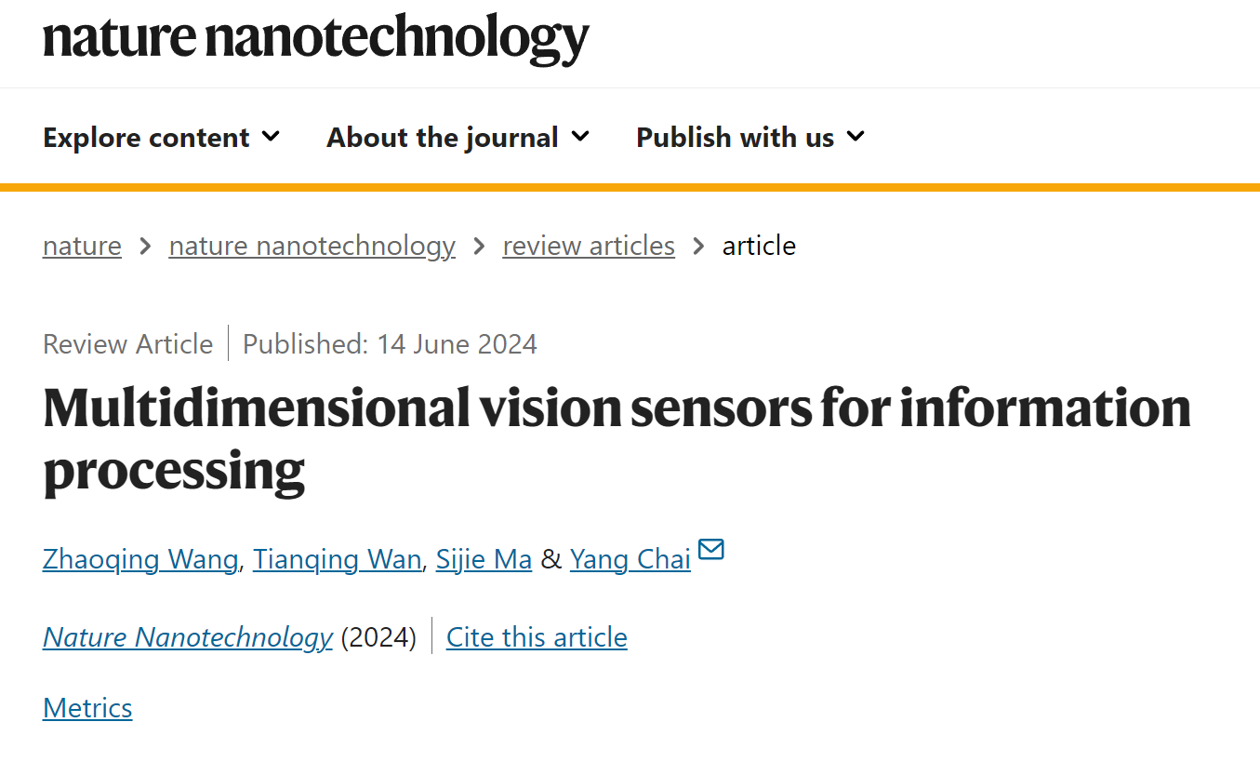Open the review articles breadcrumb link
The width and height of the screenshot is (1260, 762).
589,246
